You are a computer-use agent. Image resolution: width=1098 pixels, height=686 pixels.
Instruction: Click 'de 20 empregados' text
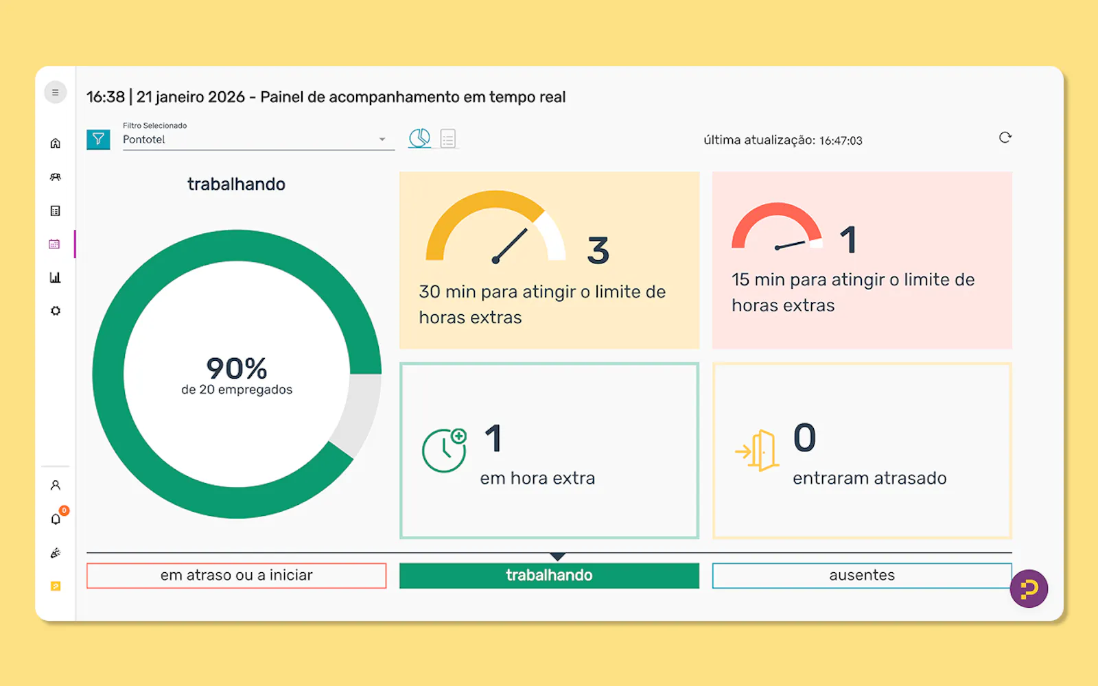tap(237, 390)
